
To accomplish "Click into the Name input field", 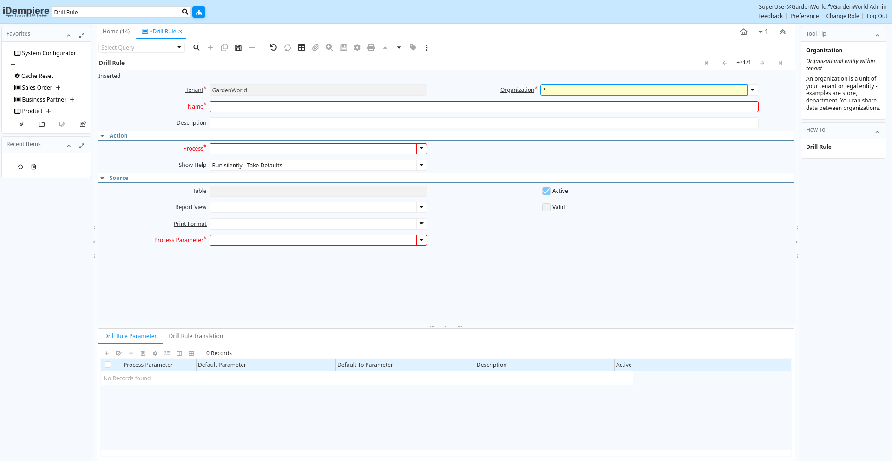I will point(484,107).
